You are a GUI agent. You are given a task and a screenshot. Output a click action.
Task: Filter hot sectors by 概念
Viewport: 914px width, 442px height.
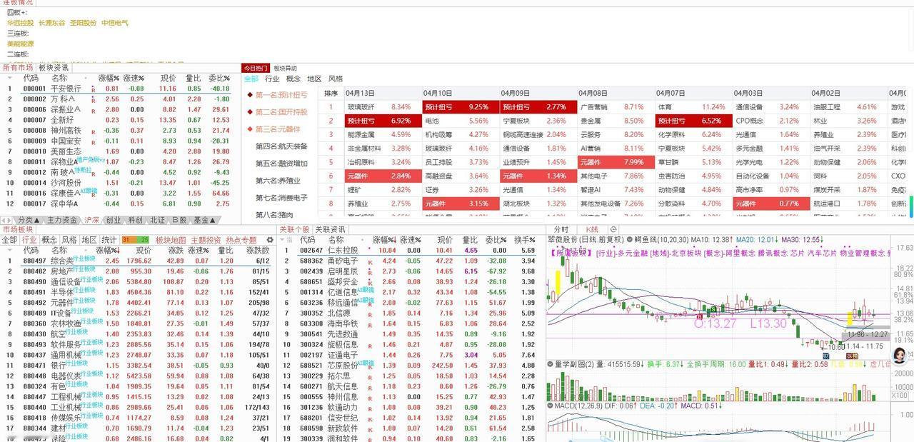(293, 79)
